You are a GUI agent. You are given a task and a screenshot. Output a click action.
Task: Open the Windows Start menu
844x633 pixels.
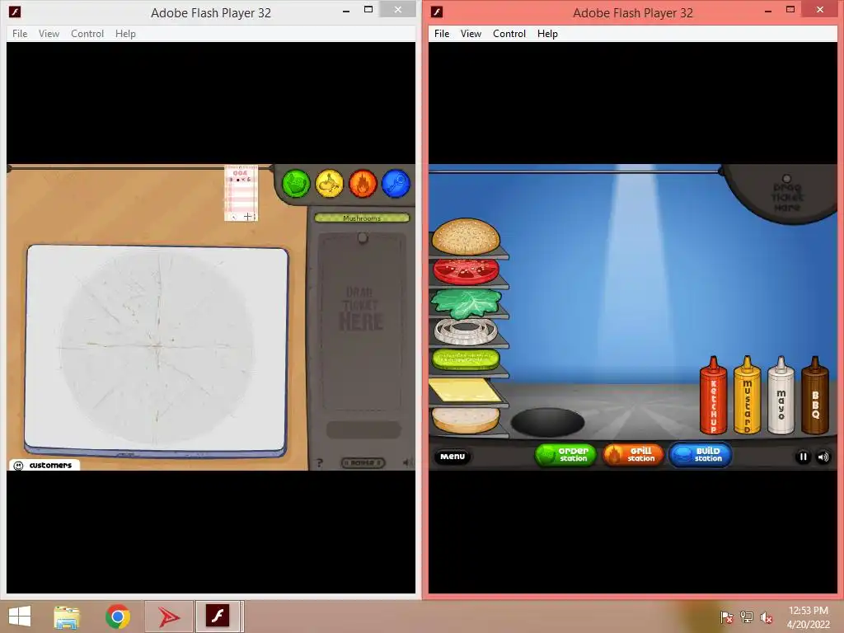coord(20,617)
